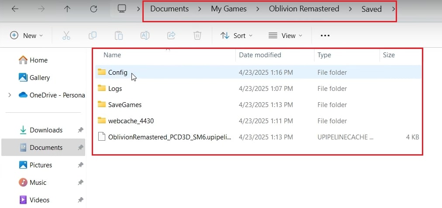Navigate to My Games in breadcrumb
The image size is (442, 208).
click(x=228, y=9)
